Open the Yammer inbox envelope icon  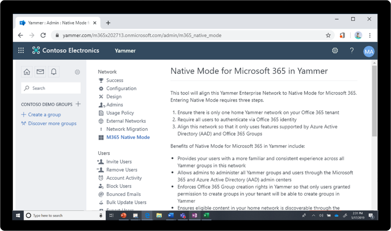pos(40,71)
